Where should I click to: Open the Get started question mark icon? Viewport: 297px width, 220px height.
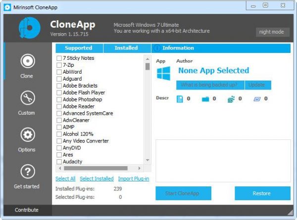28,172
